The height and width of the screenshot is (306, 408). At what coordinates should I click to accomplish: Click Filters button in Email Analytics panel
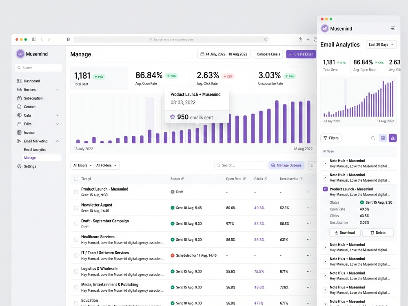[x=331, y=138]
